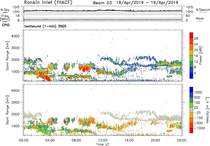The image size is (210, 146).
Task: Click the 'Time UT' x-axis title
Action: 103,144
